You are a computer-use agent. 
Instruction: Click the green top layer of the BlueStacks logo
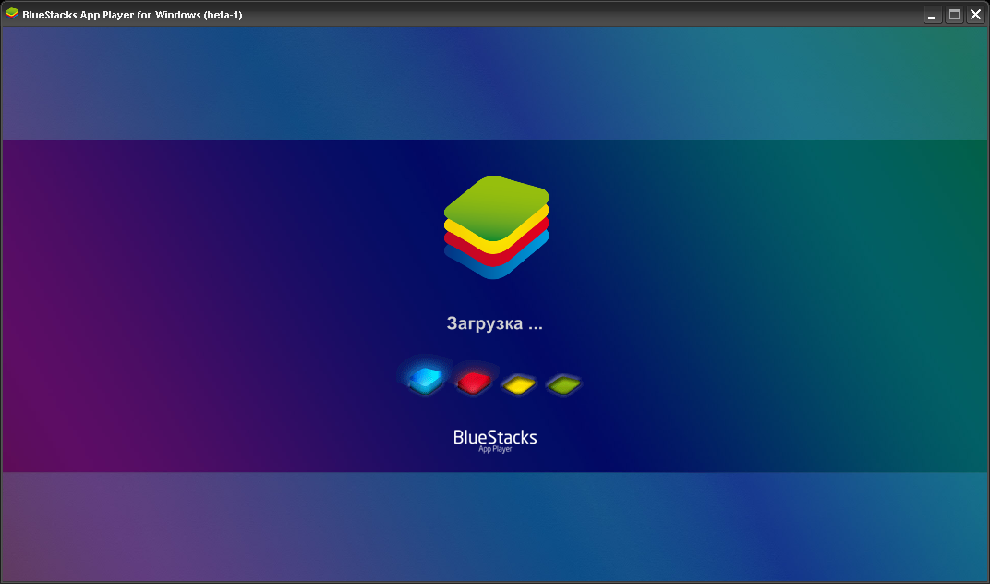[x=496, y=205]
